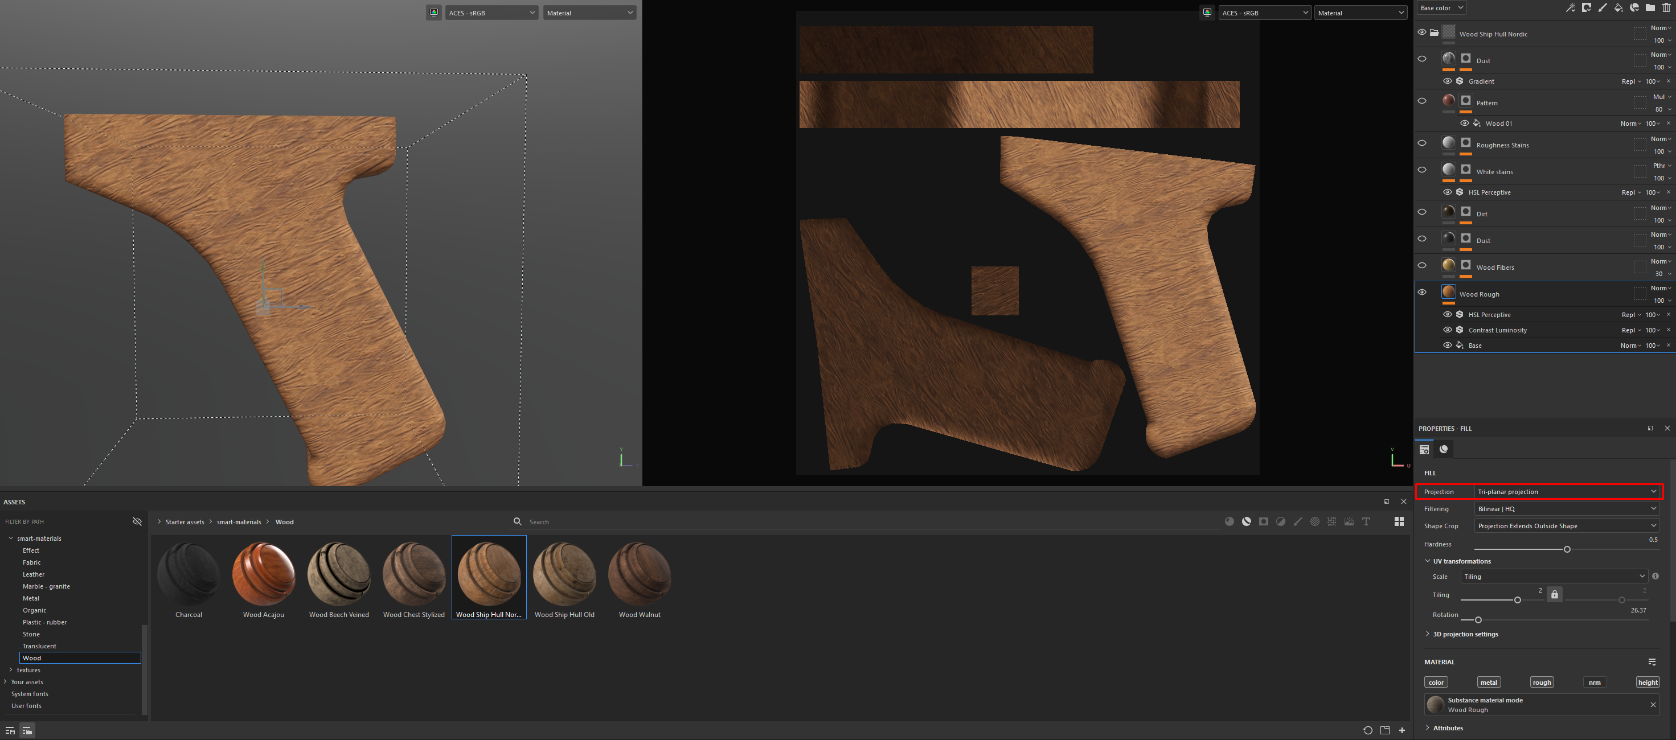Open the Fabric category
The width and height of the screenshot is (1676, 740).
coord(31,562)
